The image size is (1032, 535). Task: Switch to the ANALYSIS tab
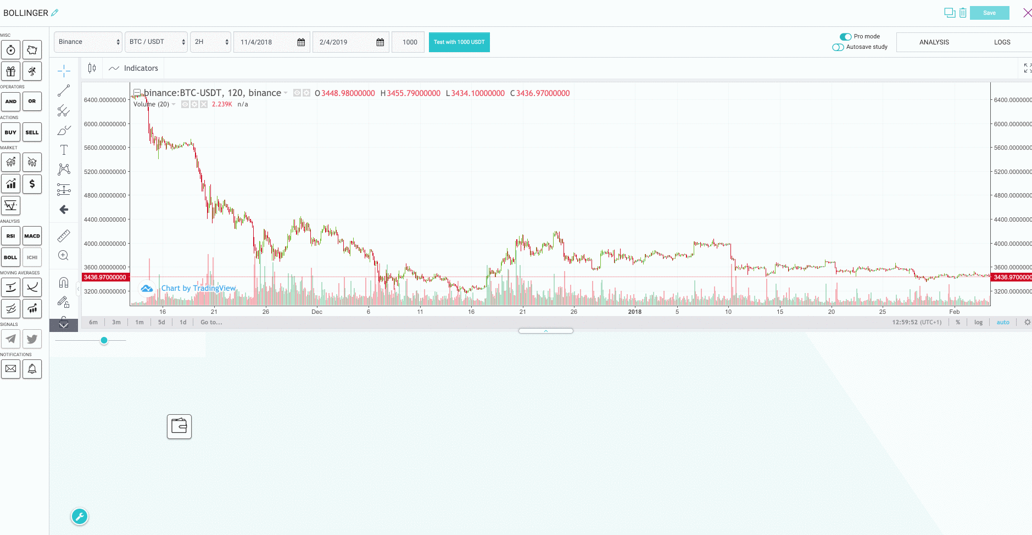point(934,42)
